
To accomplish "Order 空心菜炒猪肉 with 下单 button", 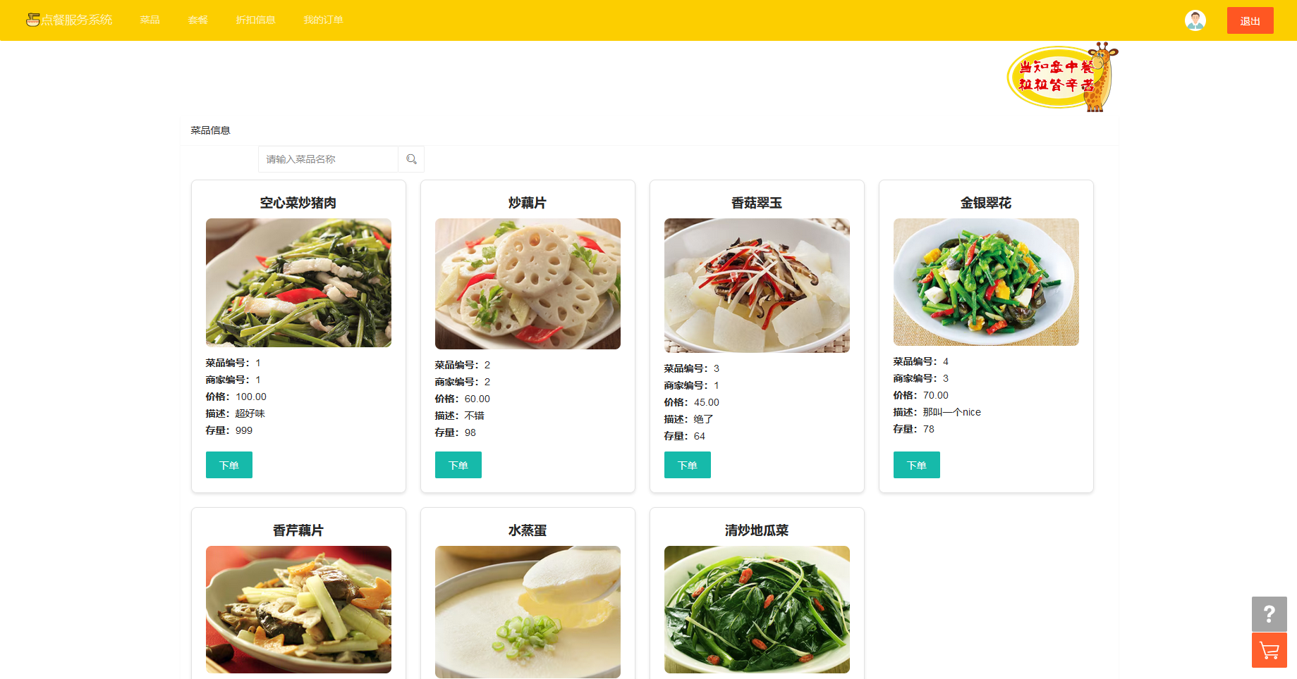I will [x=229, y=465].
